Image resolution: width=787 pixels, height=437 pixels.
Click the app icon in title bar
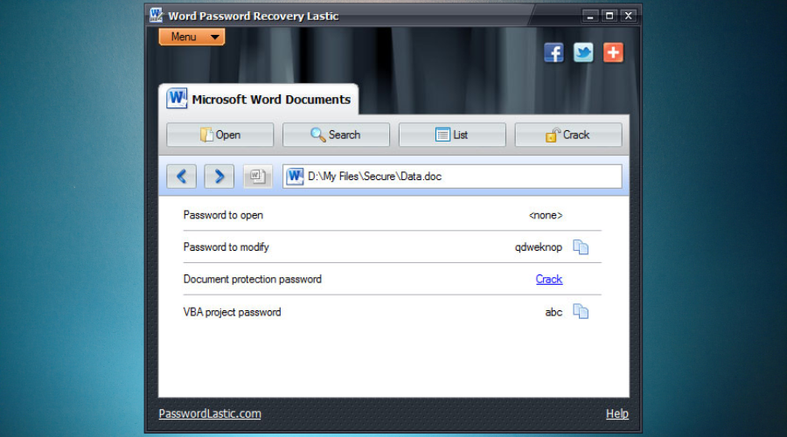[x=157, y=15]
